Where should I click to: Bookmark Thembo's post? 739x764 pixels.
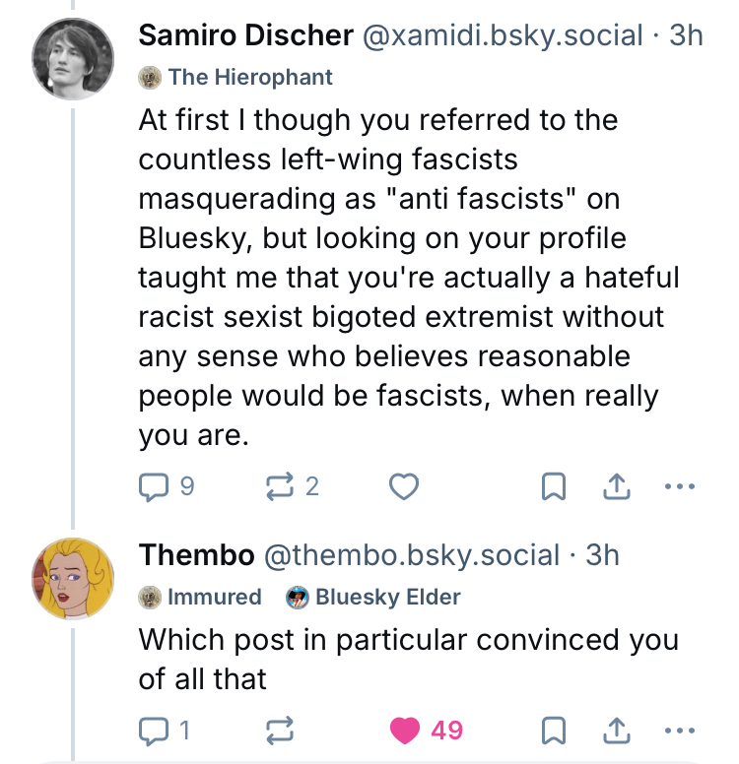pyautogui.click(x=554, y=730)
